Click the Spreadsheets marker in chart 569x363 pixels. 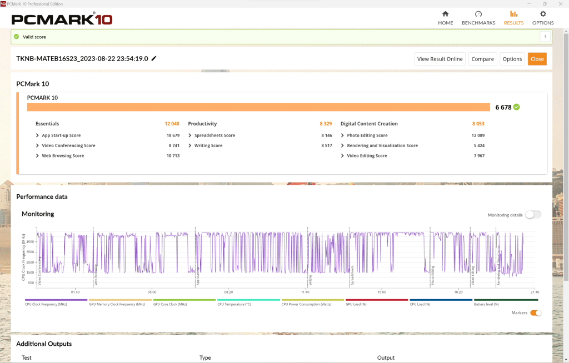pyautogui.click(x=352, y=275)
